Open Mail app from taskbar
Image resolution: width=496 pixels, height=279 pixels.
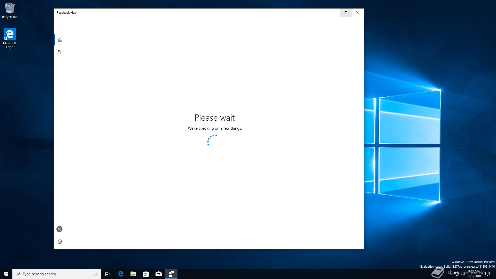coord(159,274)
